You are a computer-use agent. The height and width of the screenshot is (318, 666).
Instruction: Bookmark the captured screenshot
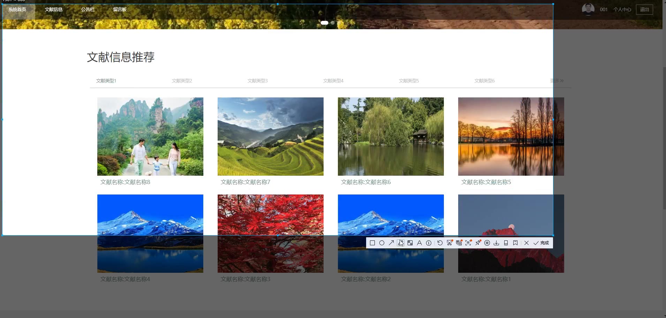(515, 243)
